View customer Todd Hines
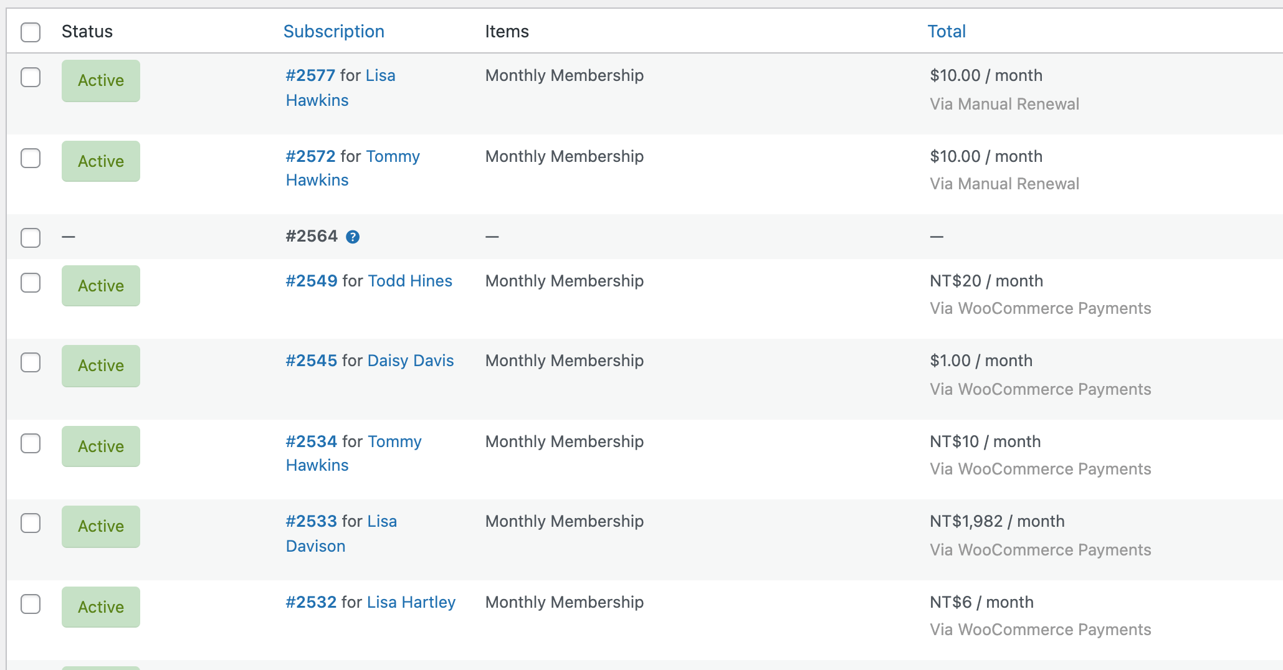 coord(410,281)
